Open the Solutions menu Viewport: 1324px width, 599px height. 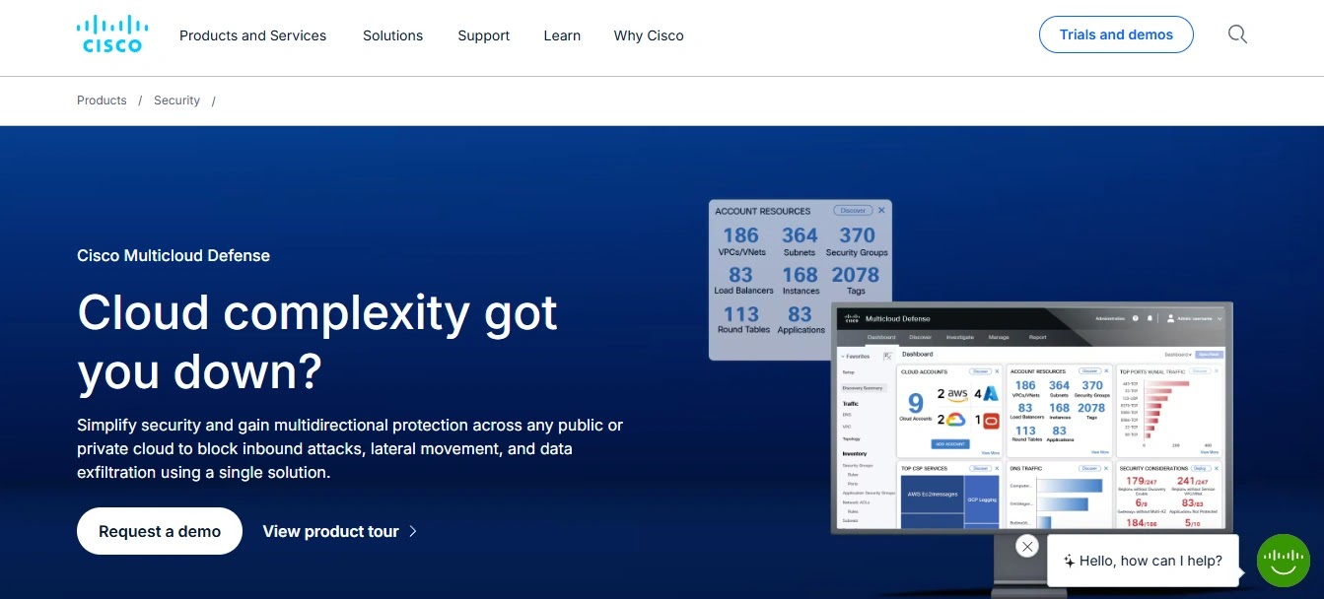[x=392, y=35]
